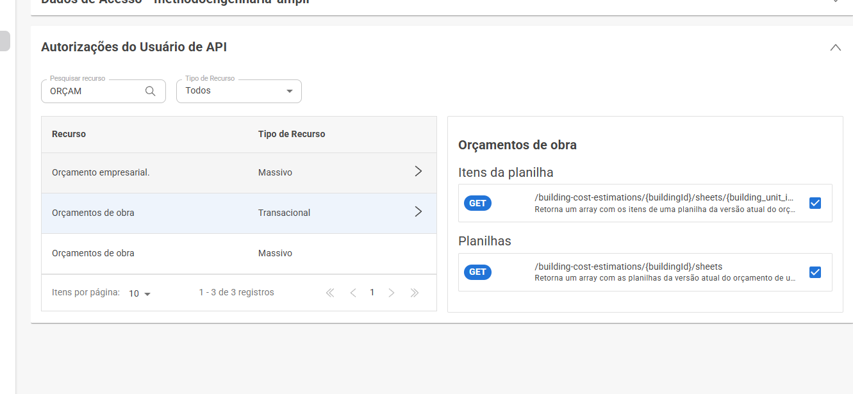Click the GET badge under Planilhas
The width and height of the screenshot is (853, 394).
(x=477, y=272)
